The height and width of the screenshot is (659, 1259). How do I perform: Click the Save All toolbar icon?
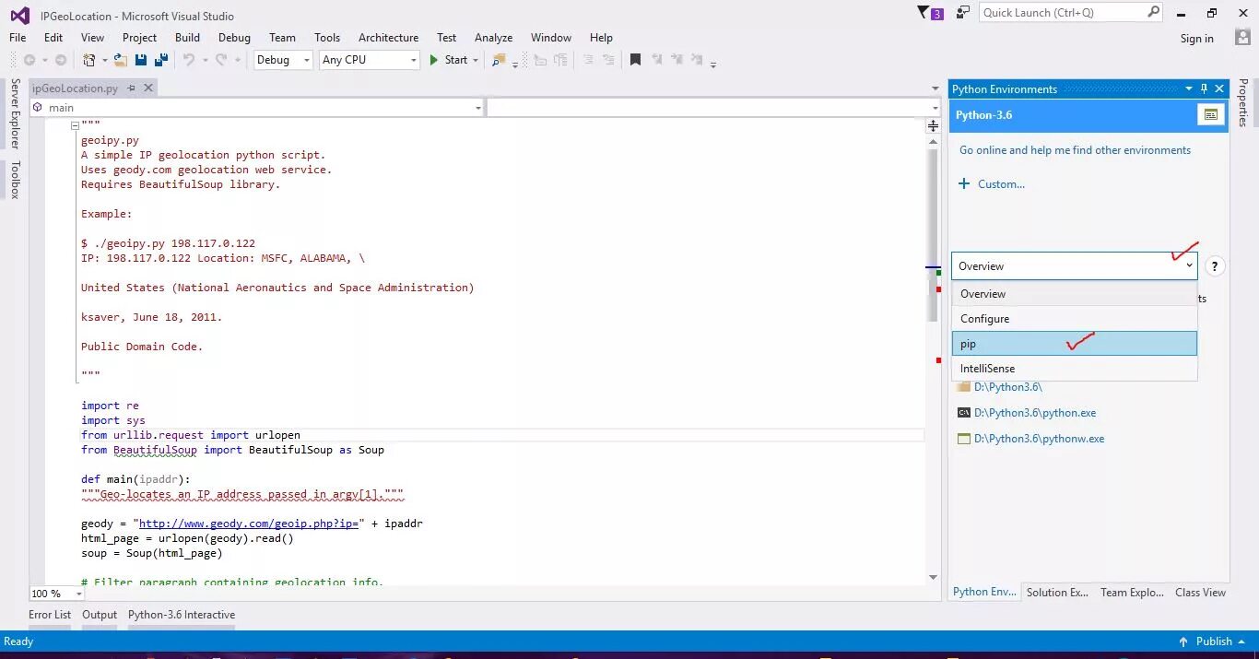tap(161, 60)
